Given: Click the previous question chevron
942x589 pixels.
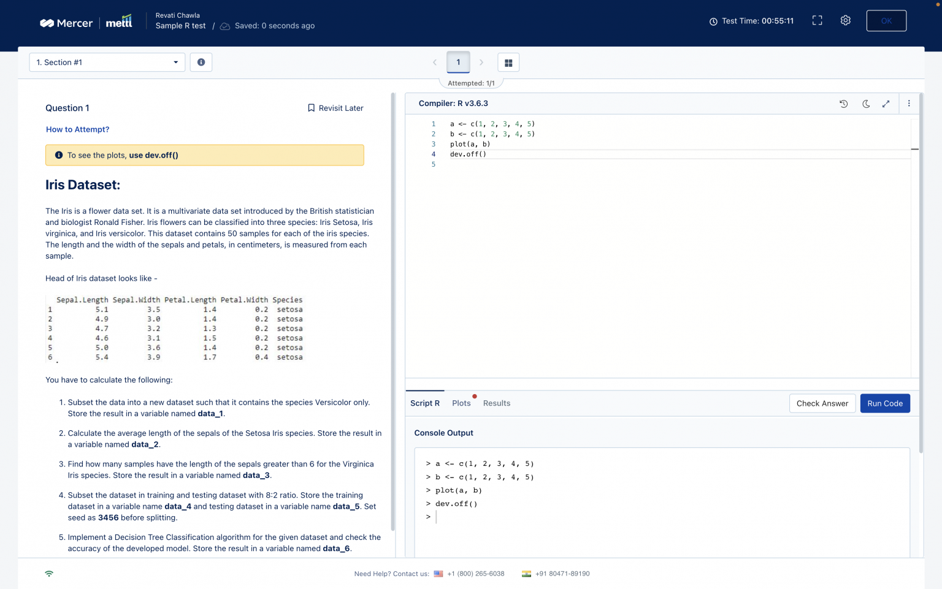Looking at the screenshot, I should tap(435, 62).
